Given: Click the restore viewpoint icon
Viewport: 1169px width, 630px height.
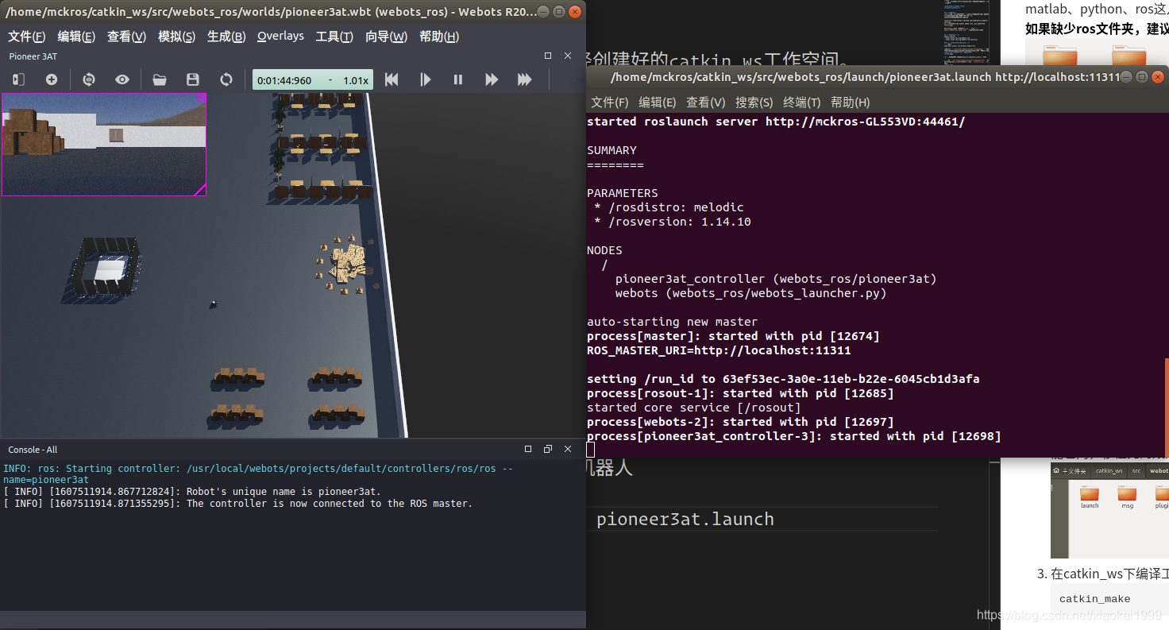Looking at the screenshot, I should pyautogui.click(x=89, y=79).
